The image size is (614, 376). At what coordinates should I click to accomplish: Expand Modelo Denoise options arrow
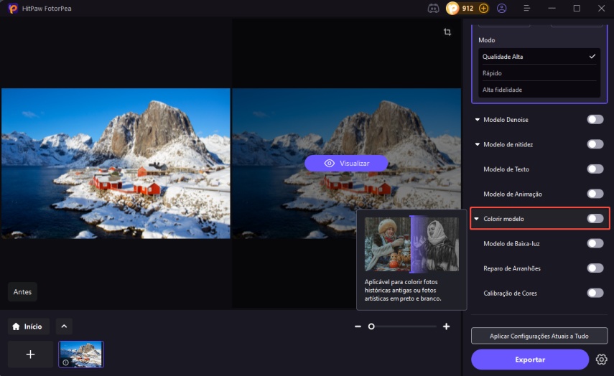coord(477,120)
